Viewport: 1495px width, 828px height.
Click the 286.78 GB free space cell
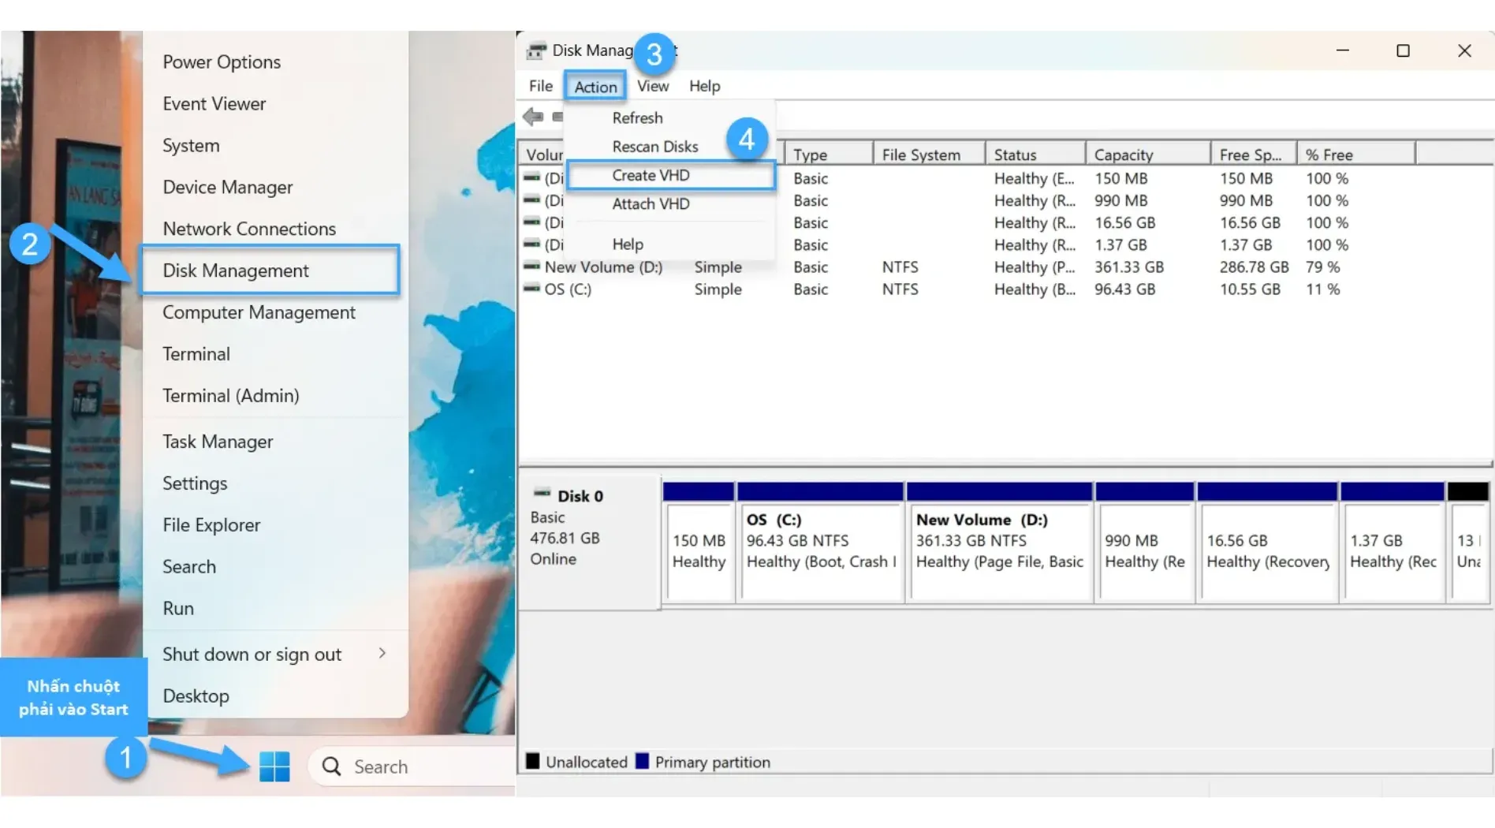(x=1254, y=267)
